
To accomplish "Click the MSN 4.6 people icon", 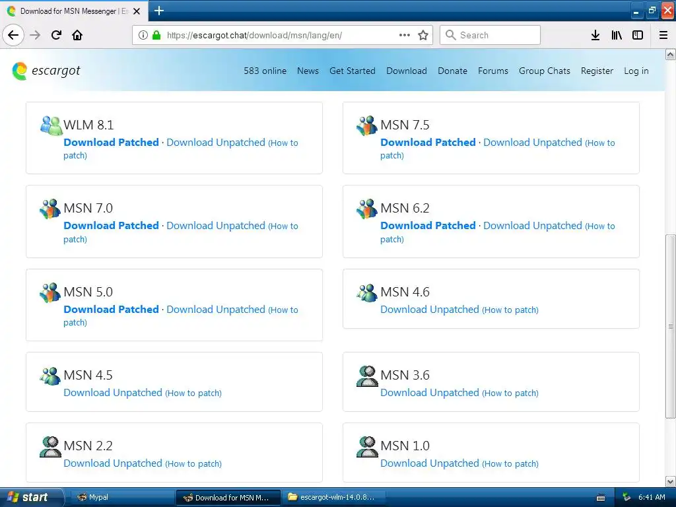I will pos(367,292).
